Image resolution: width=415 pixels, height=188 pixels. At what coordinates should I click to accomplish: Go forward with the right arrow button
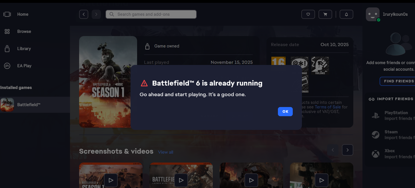pos(96,14)
